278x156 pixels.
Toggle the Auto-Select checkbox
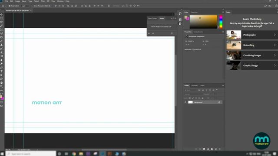(10, 6)
